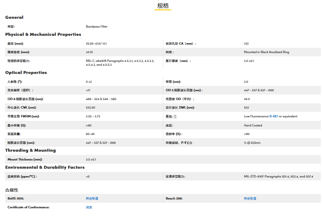Click the ¼ @ 633nm wavefront value
322x218 pixels.
point(252,143)
